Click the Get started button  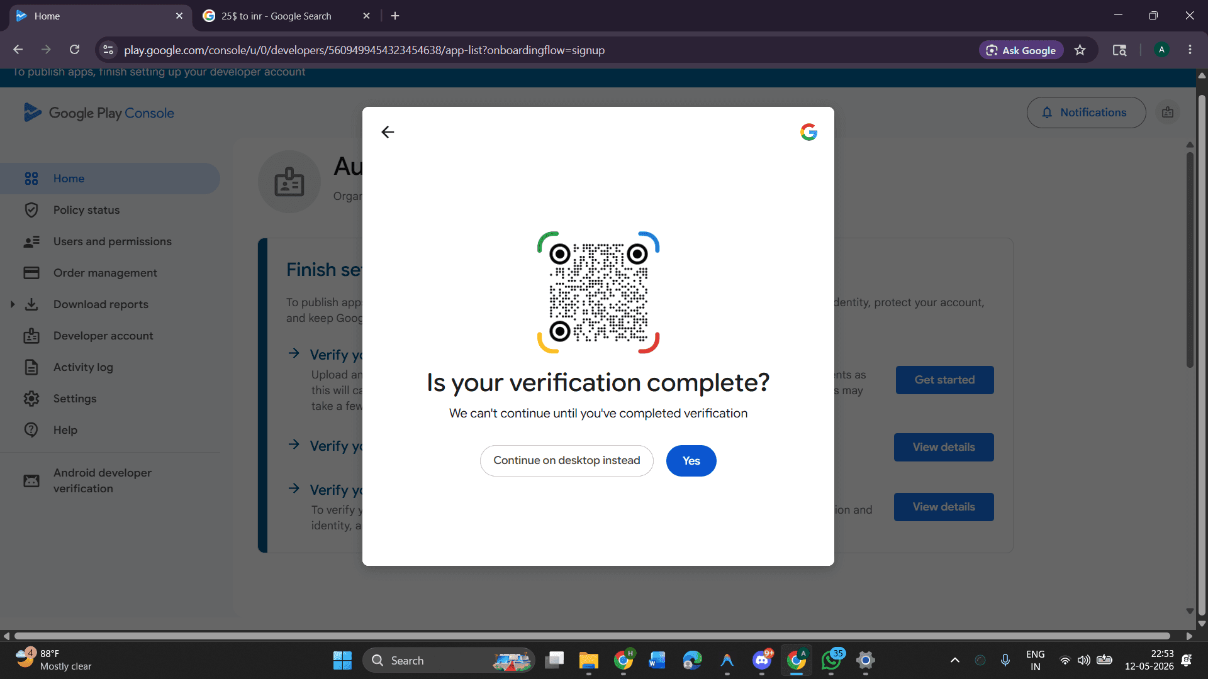click(944, 380)
